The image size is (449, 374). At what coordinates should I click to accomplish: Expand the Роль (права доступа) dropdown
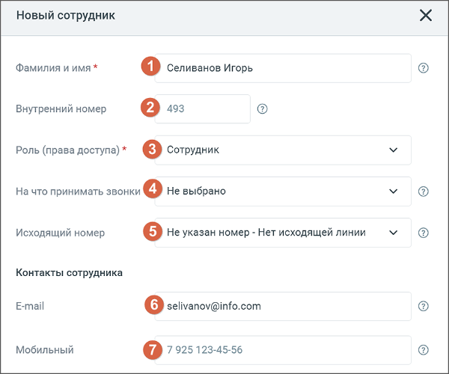click(283, 150)
